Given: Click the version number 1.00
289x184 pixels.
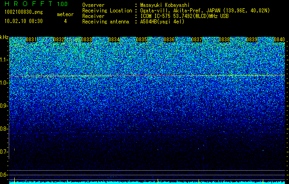Looking at the screenshot, I should pos(62,4).
